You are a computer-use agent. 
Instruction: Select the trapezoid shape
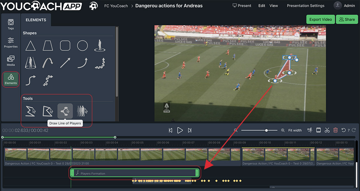48,46
